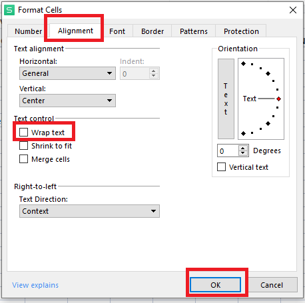305x303 pixels.
Task: Click the bottom diamond on orientation dial
Action: pyautogui.click(x=243, y=133)
